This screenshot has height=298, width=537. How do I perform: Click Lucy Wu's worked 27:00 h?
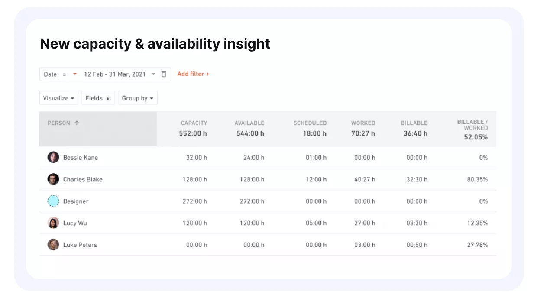[x=365, y=223]
